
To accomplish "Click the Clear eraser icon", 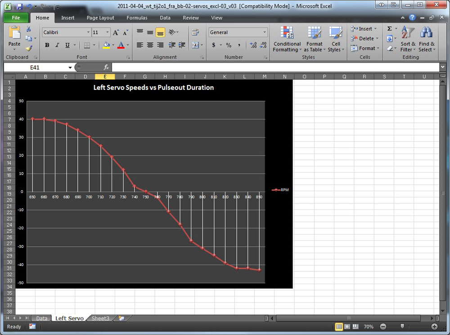I will coord(389,49).
